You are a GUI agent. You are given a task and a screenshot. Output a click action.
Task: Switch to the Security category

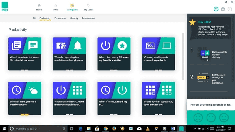point(74,18)
